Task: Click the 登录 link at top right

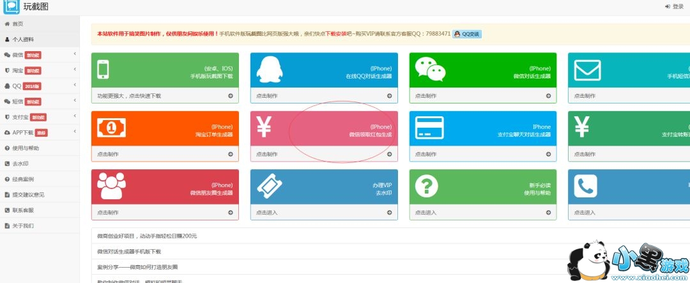Action: point(674,6)
